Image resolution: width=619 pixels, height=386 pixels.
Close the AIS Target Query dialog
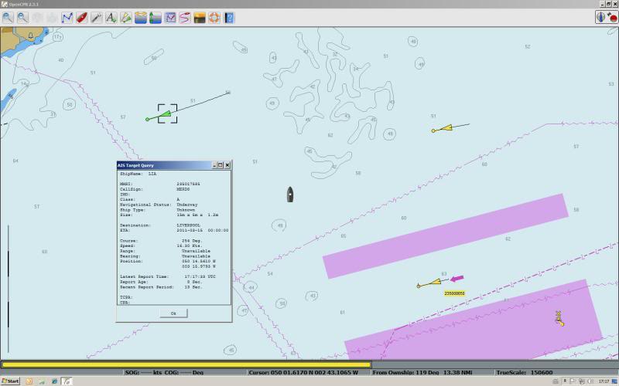tap(227, 165)
